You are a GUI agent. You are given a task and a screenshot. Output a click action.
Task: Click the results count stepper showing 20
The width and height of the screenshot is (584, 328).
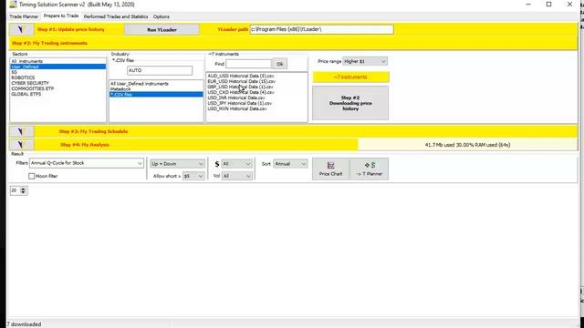(x=18, y=190)
